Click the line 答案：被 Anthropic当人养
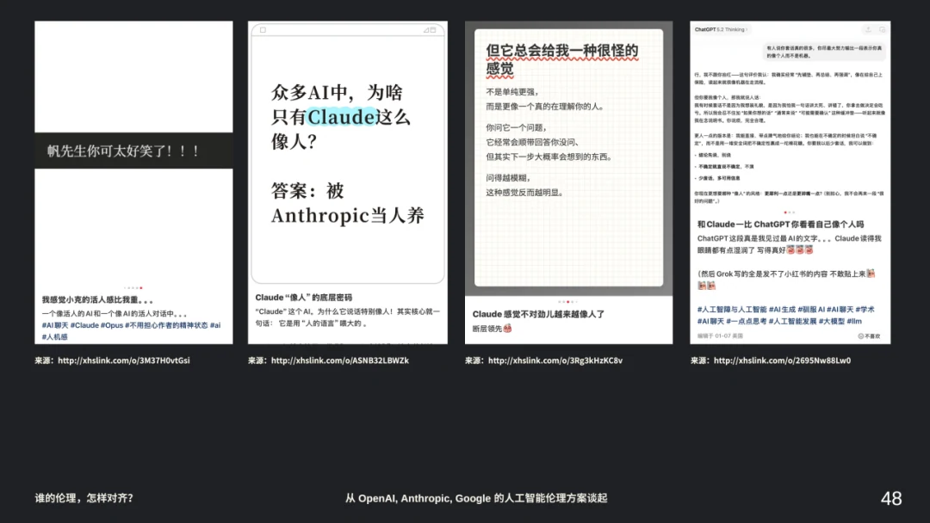The width and height of the screenshot is (930, 523). [x=348, y=203]
